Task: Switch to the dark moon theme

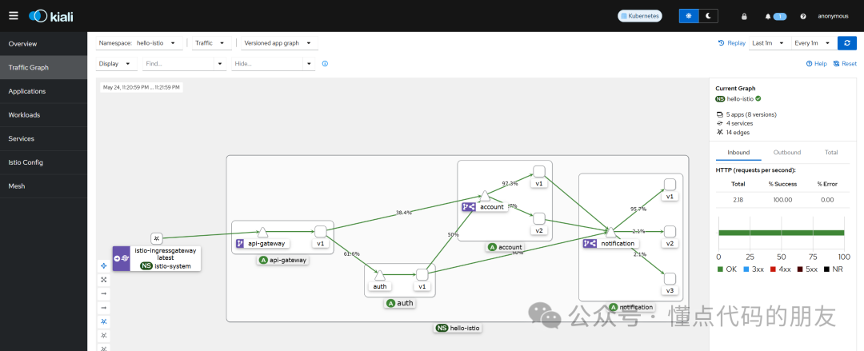Action: (x=709, y=16)
